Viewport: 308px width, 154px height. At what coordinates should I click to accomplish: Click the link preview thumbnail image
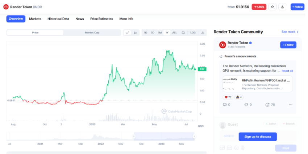pos(231,84)
